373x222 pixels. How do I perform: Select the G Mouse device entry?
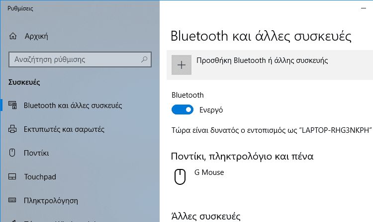pyautogui.click(x=270, y=177)
